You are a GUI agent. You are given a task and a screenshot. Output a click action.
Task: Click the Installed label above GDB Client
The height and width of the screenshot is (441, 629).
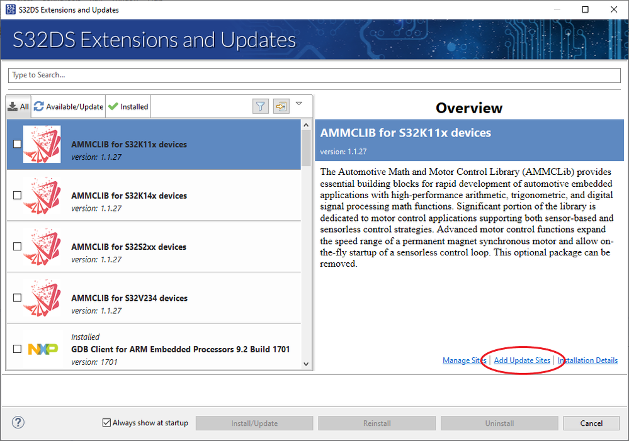[x=86, y=337]
